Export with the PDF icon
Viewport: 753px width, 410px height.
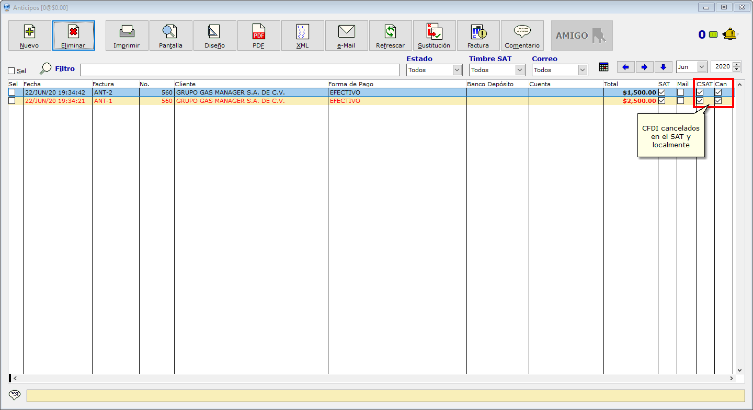pyautogui.click(x=258, y=32)
